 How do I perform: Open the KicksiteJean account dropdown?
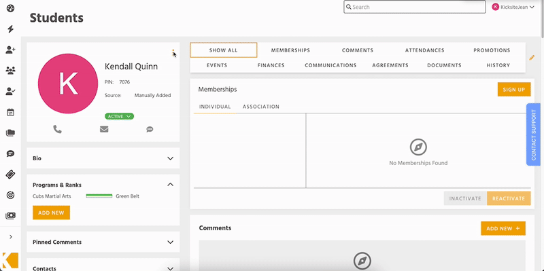coord(513,7)
